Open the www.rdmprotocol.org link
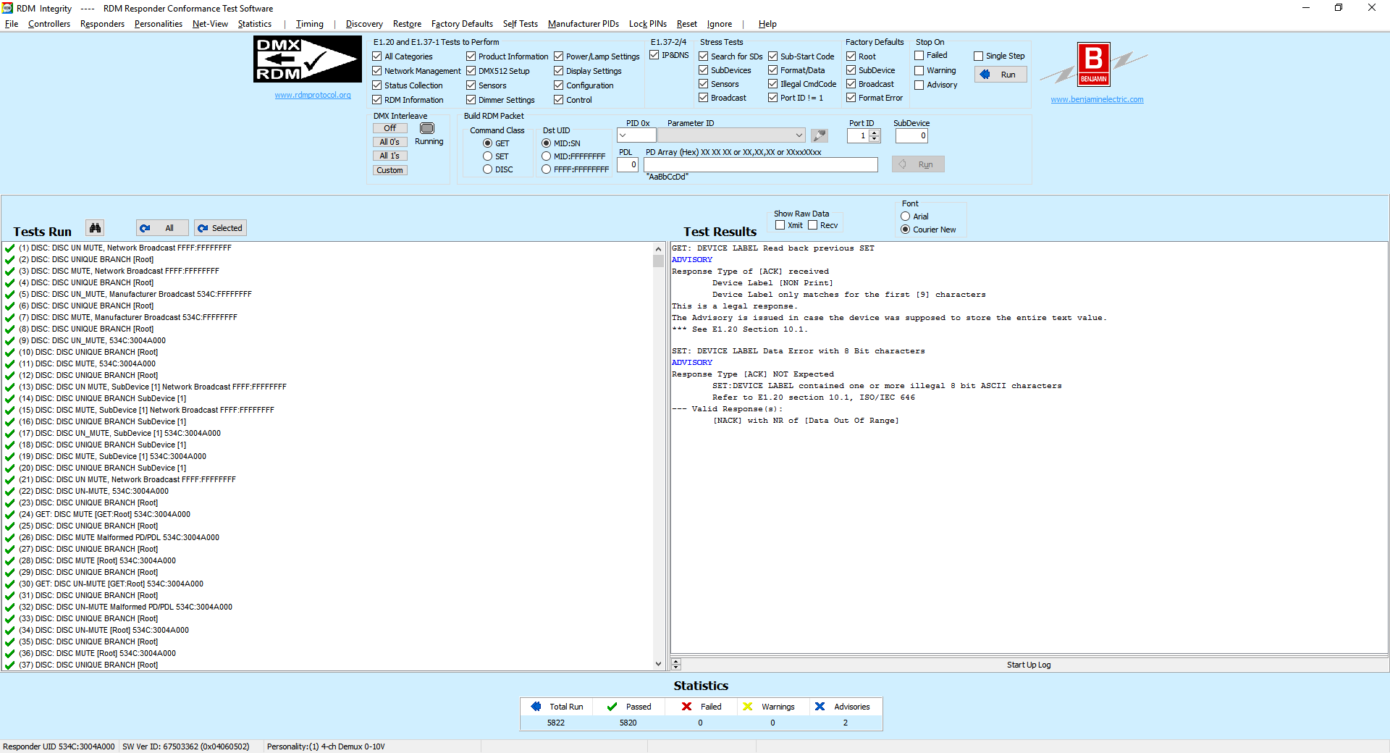 [312, 95]
